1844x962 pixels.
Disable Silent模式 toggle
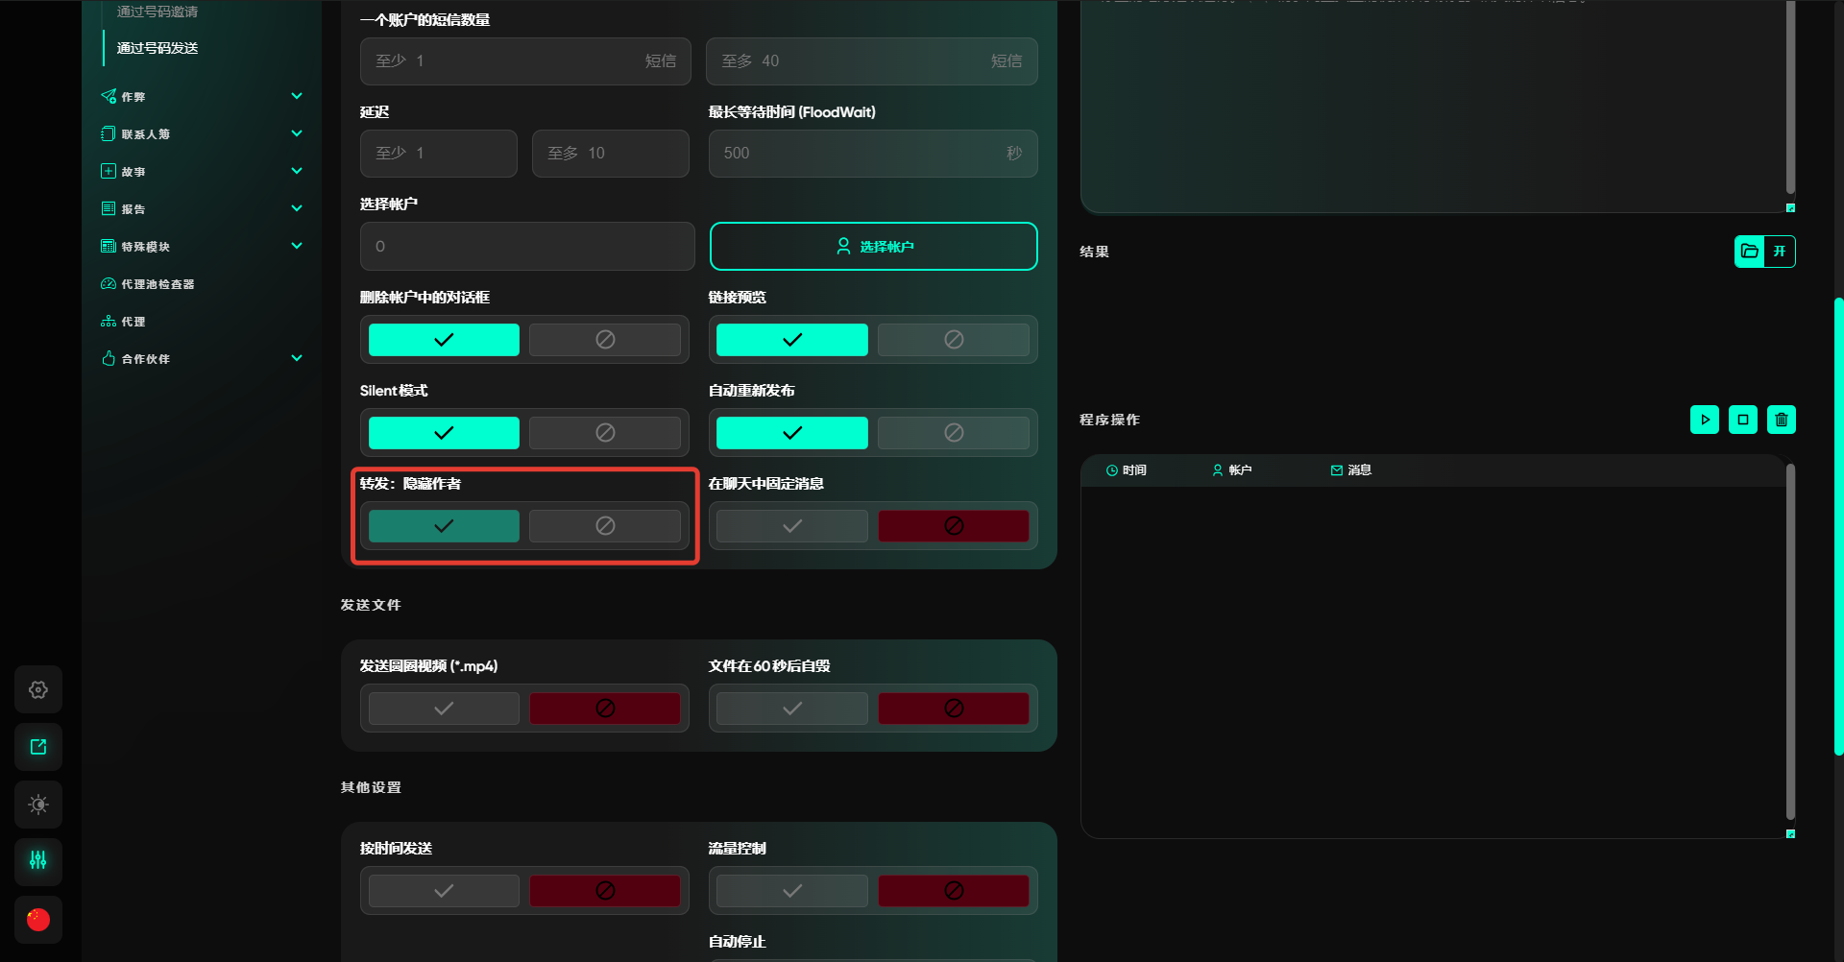pos(604,433)
